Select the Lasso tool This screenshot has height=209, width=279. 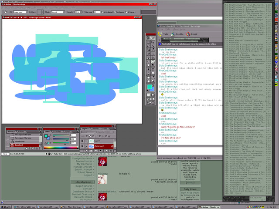pyautogui.click(x=148, y=46)
